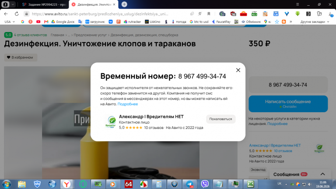This screenshot has width=336, height=189.
Task: Open the btc to usd bookmark
Action: 199,21
